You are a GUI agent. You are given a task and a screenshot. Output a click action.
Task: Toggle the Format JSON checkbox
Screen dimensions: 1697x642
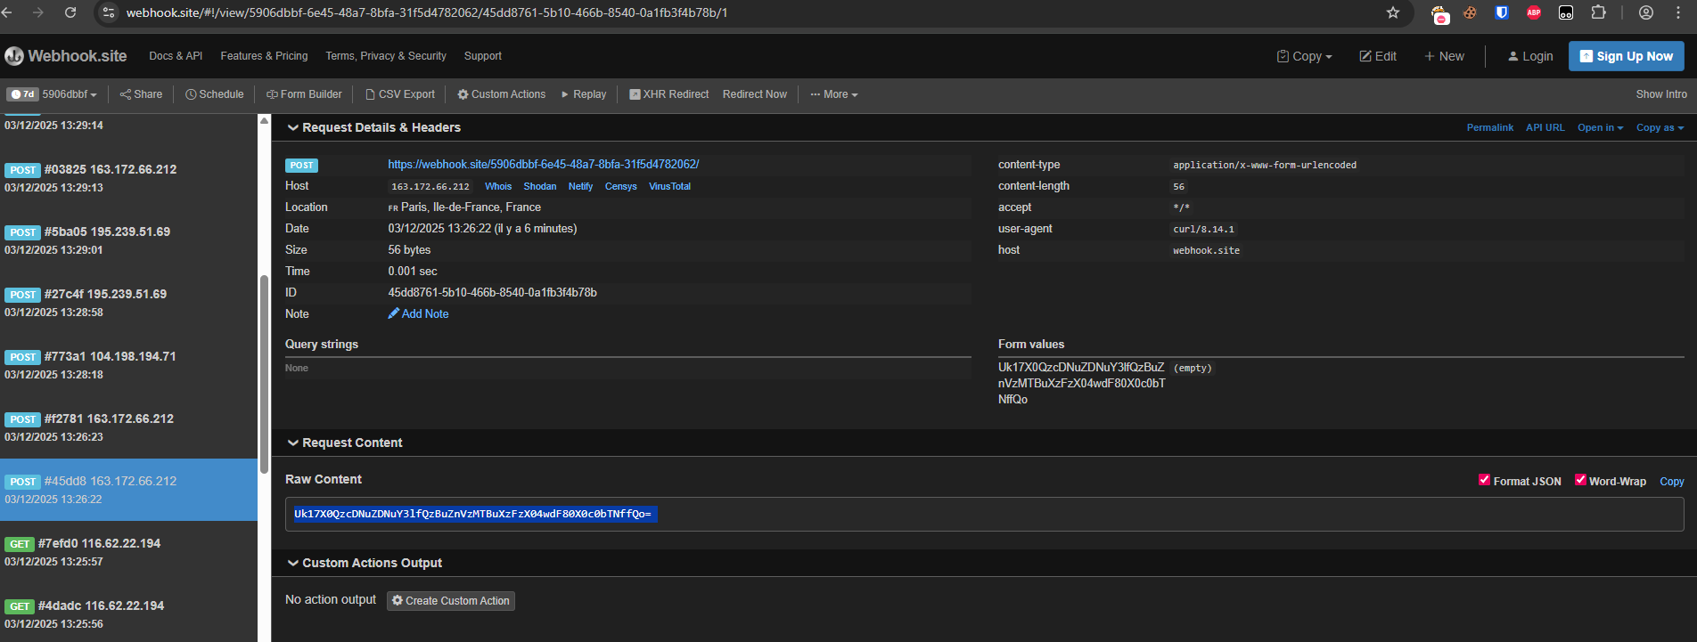[x=1484, y=480]
